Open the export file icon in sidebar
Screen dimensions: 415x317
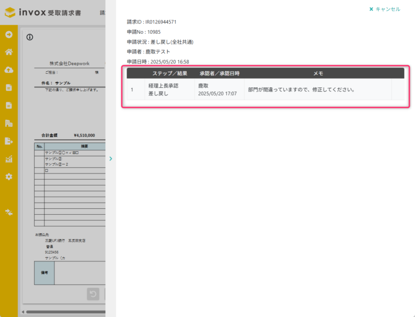point(9,141)
